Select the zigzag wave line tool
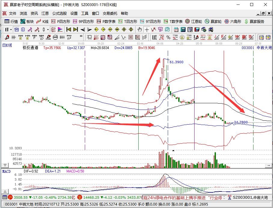 (x=154, y=29)
